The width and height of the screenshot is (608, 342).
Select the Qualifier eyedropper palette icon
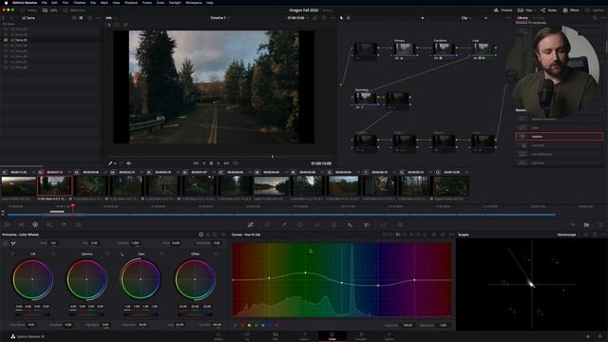[284, 224]
